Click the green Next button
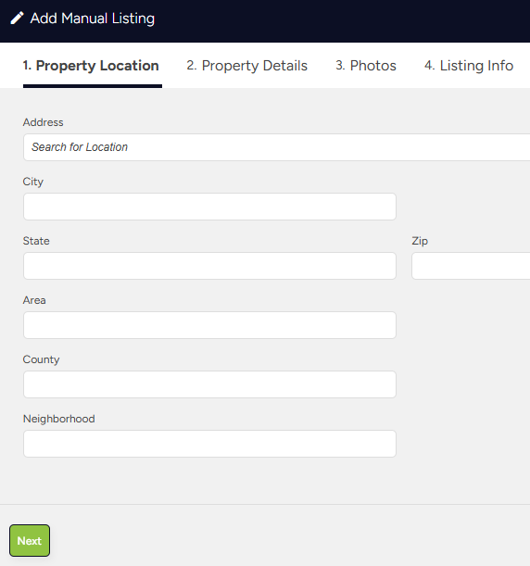Viewport: 530px width, 566px height. pyautogui.click(x=30, y=540)
